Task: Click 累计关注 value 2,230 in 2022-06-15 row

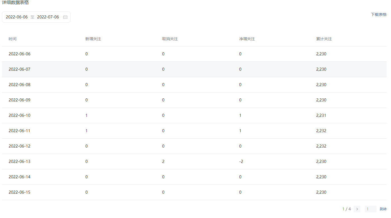Action: click(x=321, y=192)
